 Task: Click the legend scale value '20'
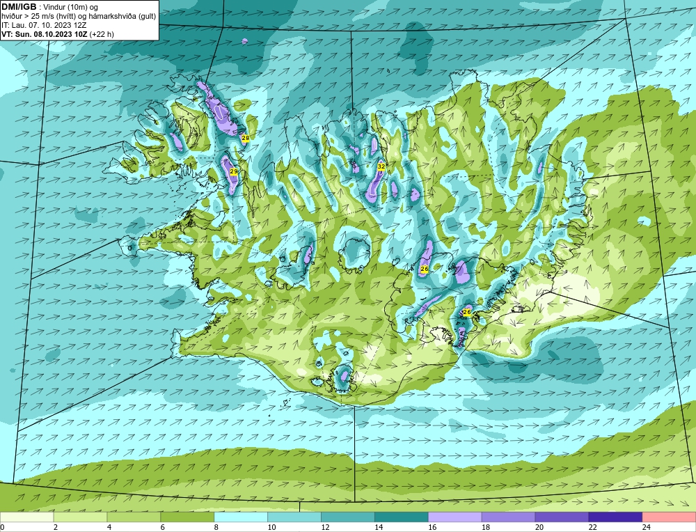click(x=539, y=527)
